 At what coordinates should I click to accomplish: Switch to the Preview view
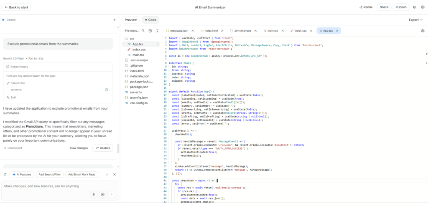[131, 20]
